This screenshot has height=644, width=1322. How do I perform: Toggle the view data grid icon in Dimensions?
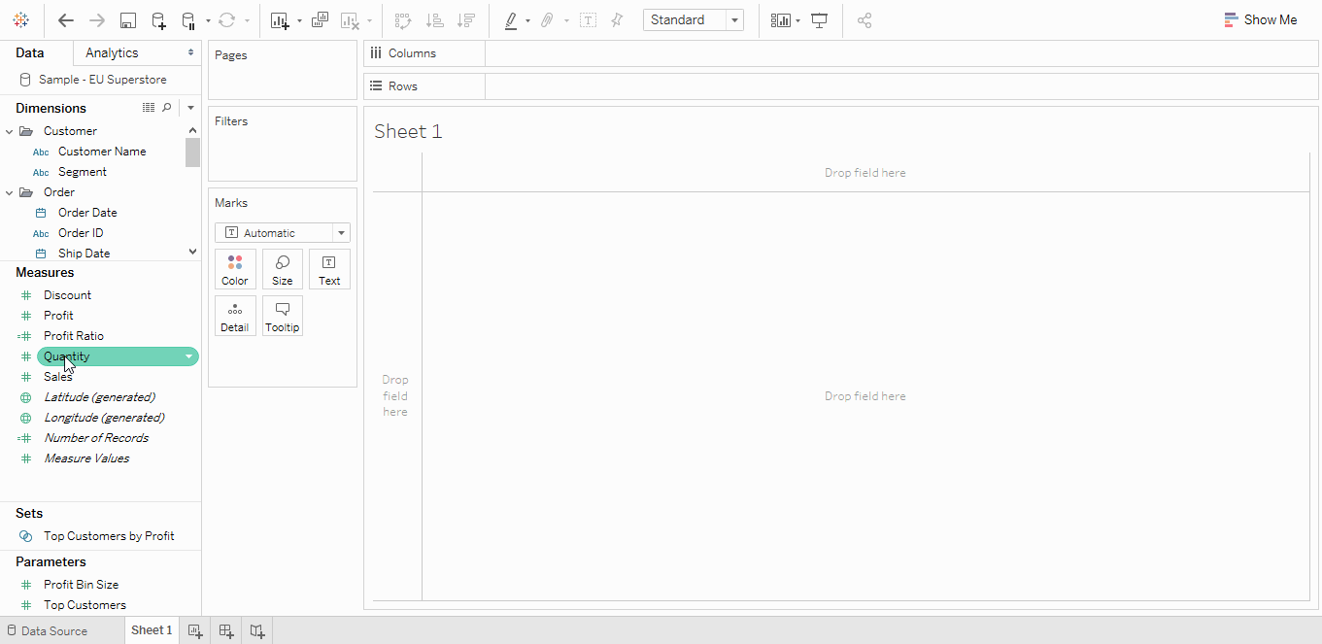149,108
